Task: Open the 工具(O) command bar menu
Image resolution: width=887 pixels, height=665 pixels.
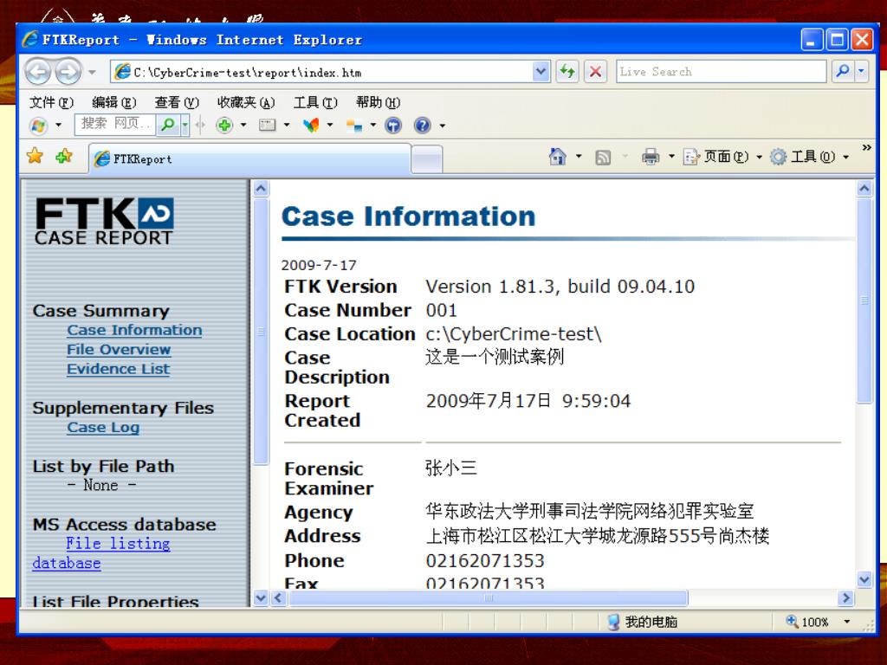Action: [x=810, y=157]
